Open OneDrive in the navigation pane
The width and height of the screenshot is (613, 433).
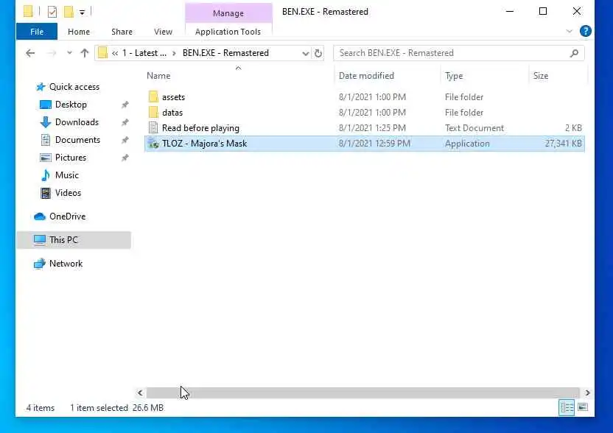point(67,216)
